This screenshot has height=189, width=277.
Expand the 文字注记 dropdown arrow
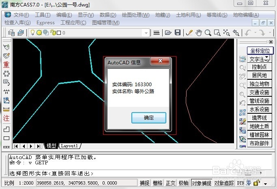pyautogui.click(x=267, y=57)
